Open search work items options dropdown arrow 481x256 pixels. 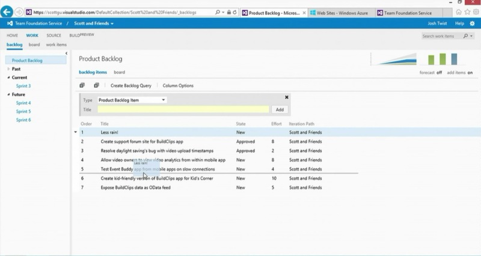click(471, 36)
